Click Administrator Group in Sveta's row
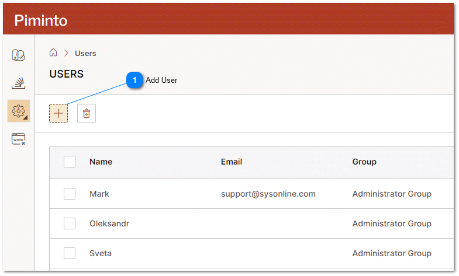Screen dimensions: 459x276 pyautogui.click(x=392, y=254)
